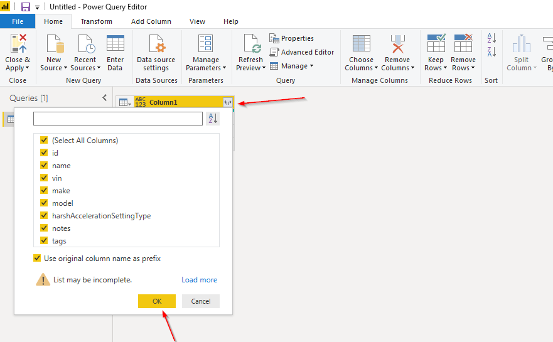553x342 pixels.
Task: Switch to the Help tab
Action: (230, 21)
